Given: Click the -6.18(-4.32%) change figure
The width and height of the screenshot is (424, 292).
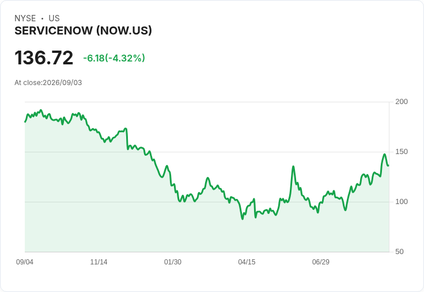Looking at the screenshot, I should pos(114,58).
